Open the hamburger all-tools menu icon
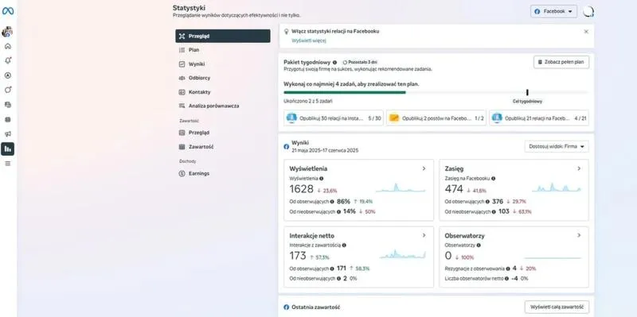This screenshot has width=637, height=317. (8, 164)
